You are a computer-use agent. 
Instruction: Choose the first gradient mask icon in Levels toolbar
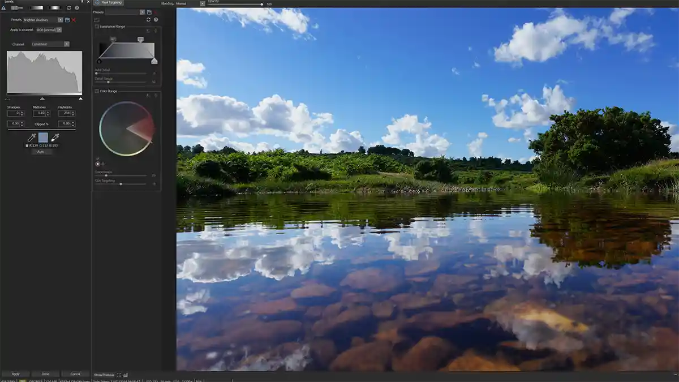pyautogui.click(x=36, y=8)
